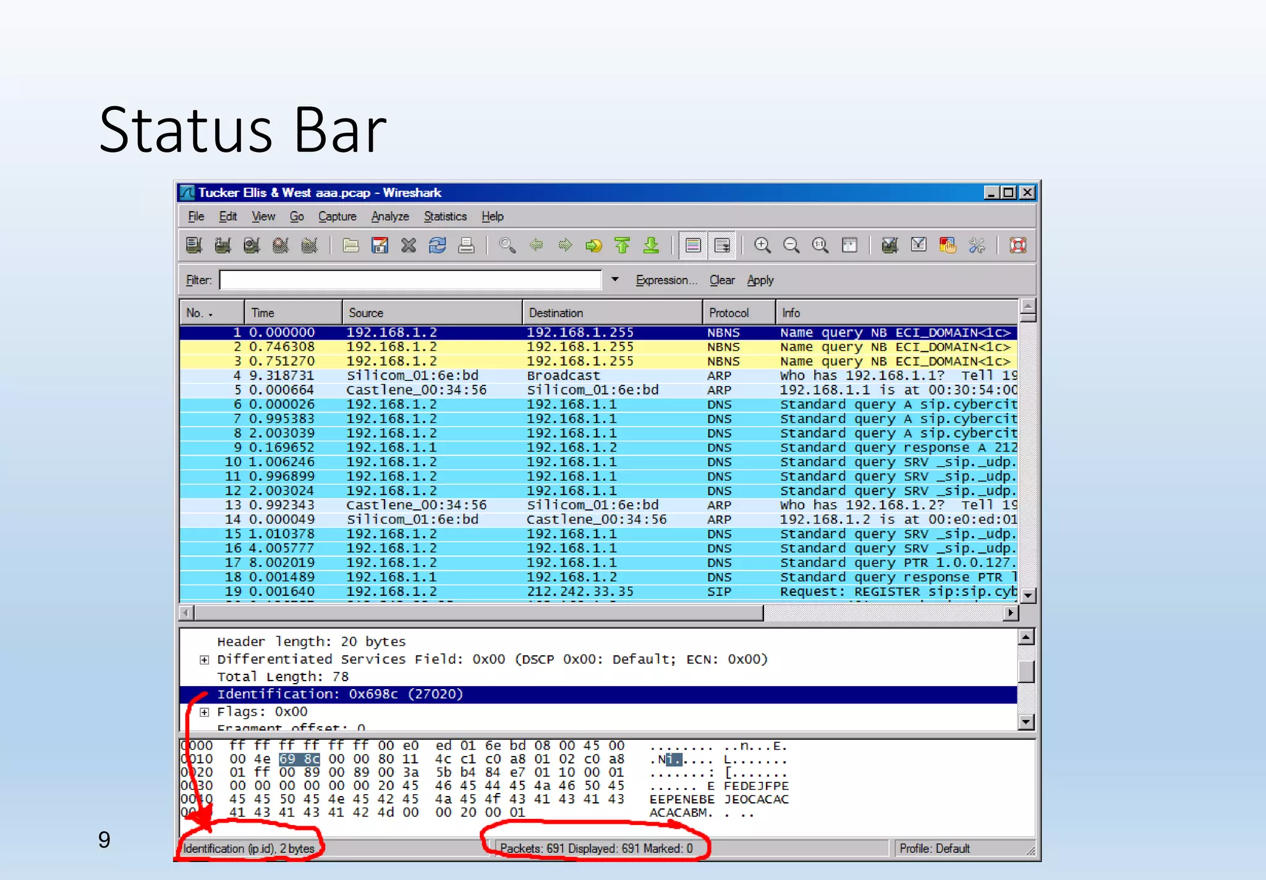This screenshot has width=1266, height=880.
Task: Stop the running capture icon
Action: 281,245
